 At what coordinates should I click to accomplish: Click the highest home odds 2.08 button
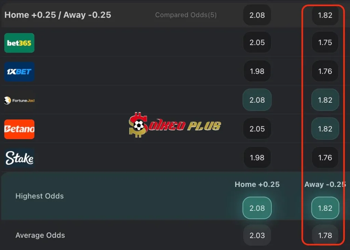click(x=257, y=208)
